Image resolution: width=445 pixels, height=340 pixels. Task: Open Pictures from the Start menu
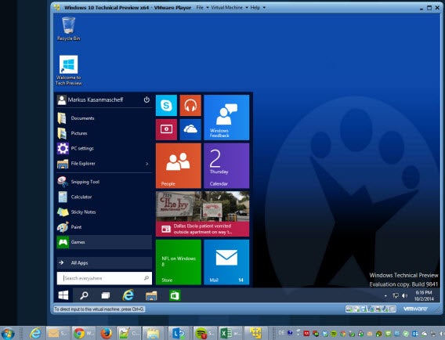coord(104,133)
